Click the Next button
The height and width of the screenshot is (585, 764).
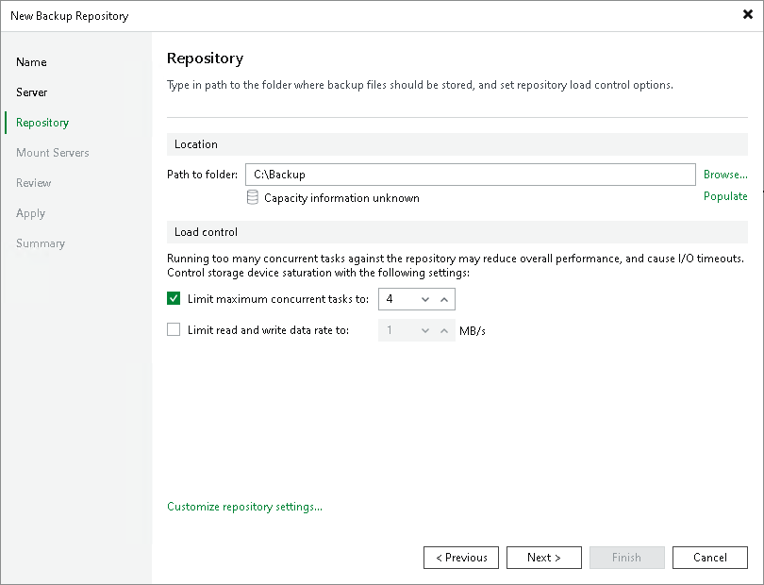coord(543,557)
